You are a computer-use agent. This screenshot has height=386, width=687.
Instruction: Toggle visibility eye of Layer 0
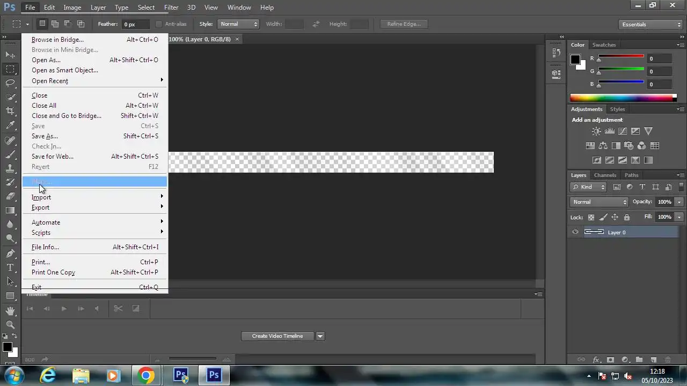click(x=575, y=232)
